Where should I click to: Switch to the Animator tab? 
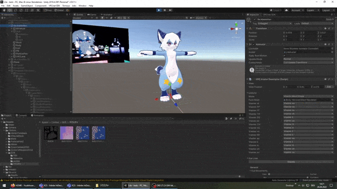pyautogui.click(x=106, y=15)
